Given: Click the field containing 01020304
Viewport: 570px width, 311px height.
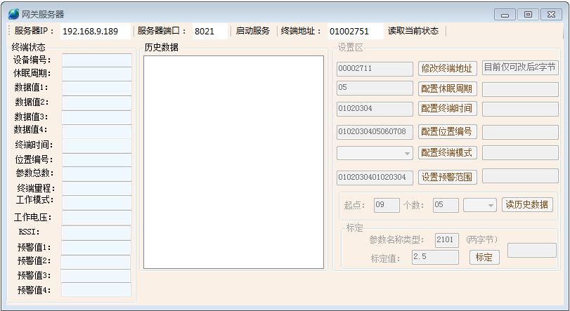Looking at the screenshot, I should 375,109.
